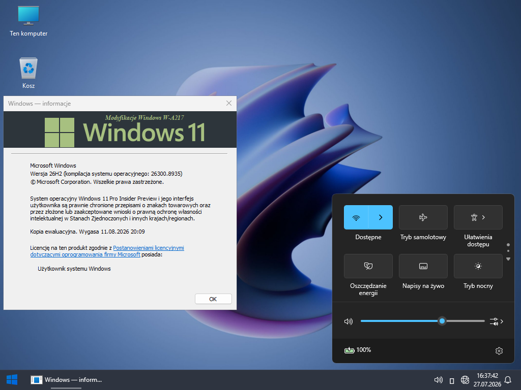Turn on Oszczędzanie energii tile
This screenshot has width=521, height=390.
[368, 266]
